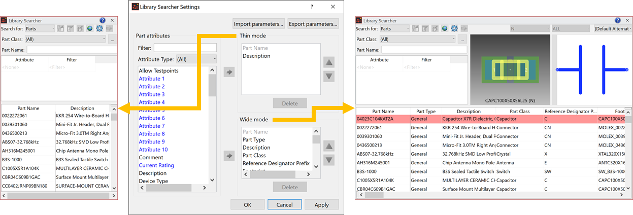
Task: Add attribute to Thin mode with arrow button
Action: coord(229,73)
